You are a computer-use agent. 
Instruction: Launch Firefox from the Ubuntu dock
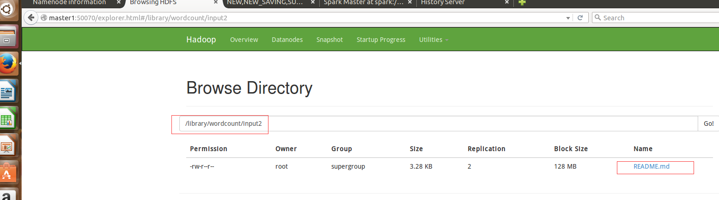pos(8,64)
